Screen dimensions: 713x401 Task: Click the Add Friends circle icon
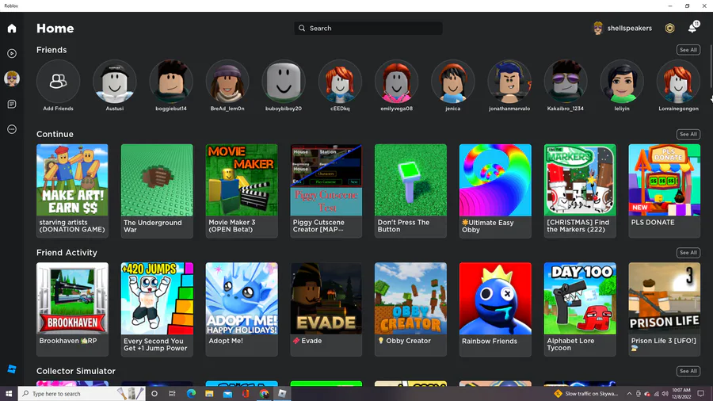(58, 82)
